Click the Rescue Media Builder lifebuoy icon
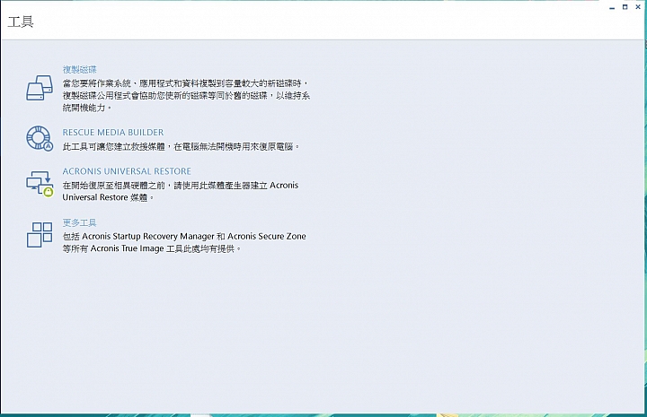This screenshot has width=647, height=417. pyautogui.click(x=40, y=138)
